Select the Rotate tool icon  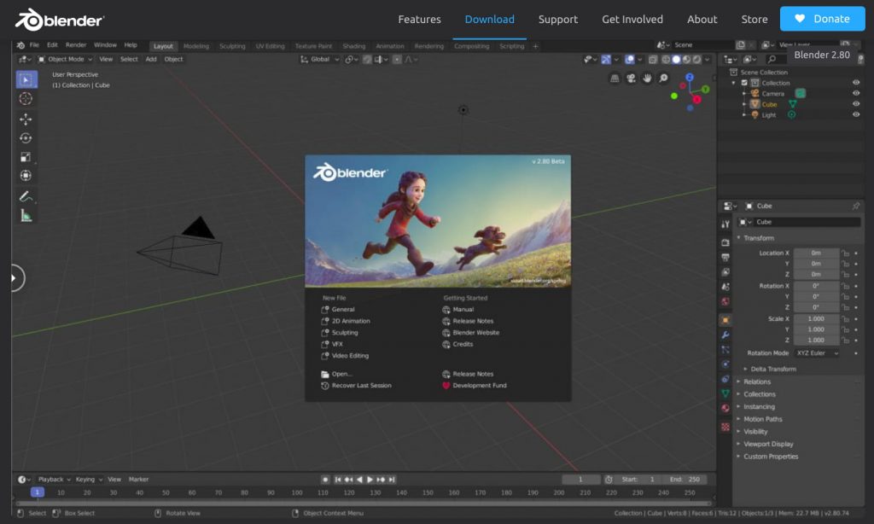[x=26, y=138]
